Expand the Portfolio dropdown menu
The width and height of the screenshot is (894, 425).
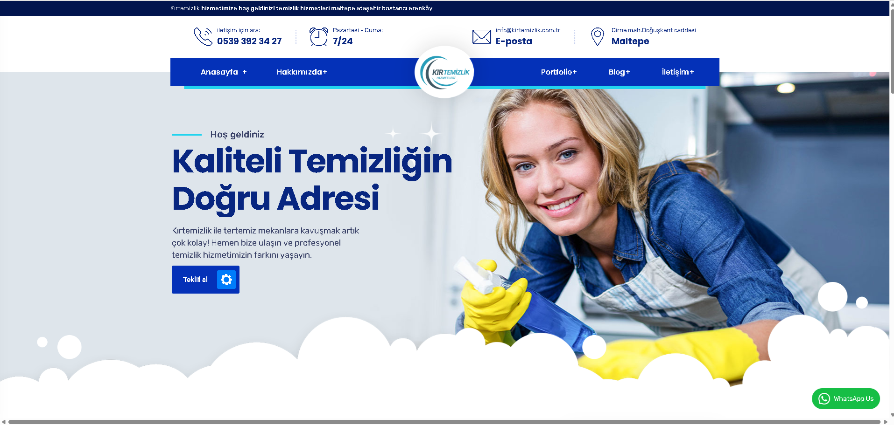click(558, 72)
